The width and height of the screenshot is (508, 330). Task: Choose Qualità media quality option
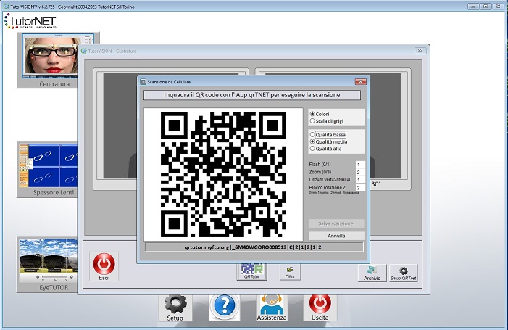[312, 141]
